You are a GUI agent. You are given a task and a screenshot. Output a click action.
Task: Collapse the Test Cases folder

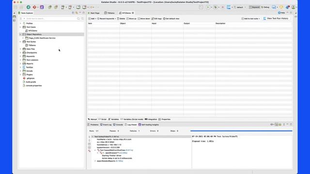20,27
